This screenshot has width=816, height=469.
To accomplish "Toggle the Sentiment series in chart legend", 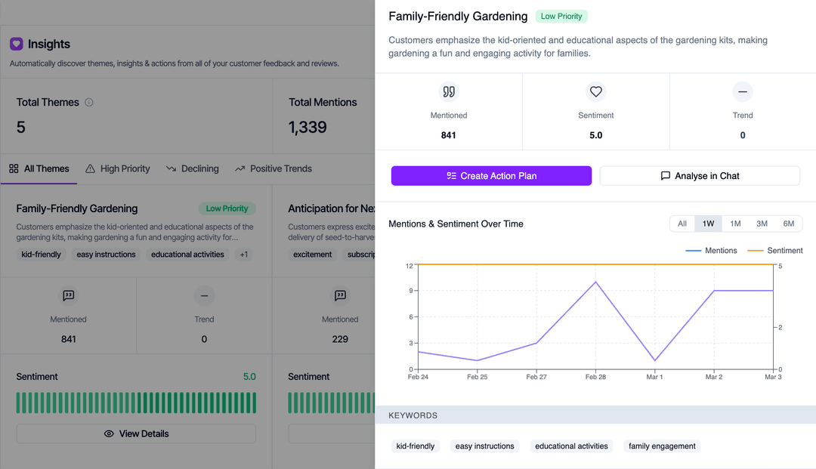I will point(775,251).
